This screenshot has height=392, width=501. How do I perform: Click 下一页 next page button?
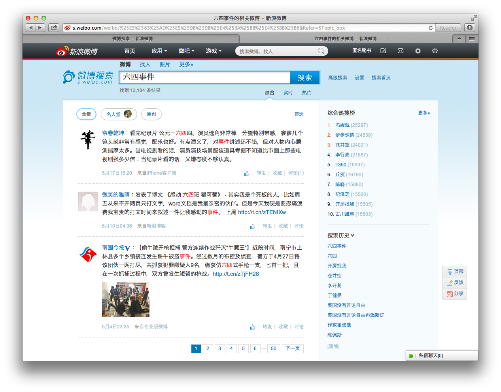(x=293, y=349)
